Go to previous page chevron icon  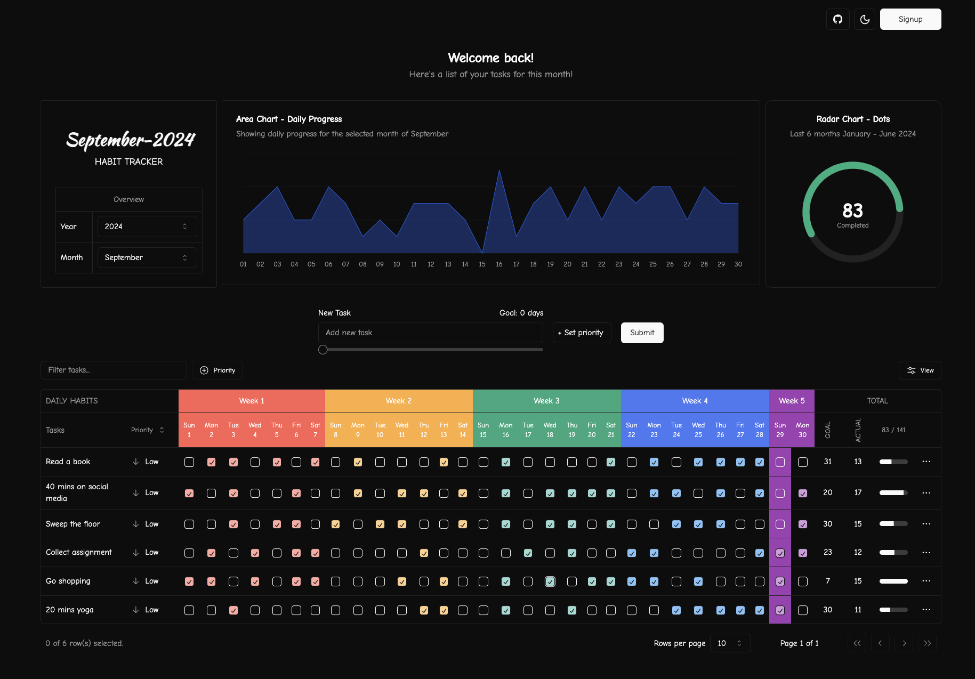(x=880, y=643)
